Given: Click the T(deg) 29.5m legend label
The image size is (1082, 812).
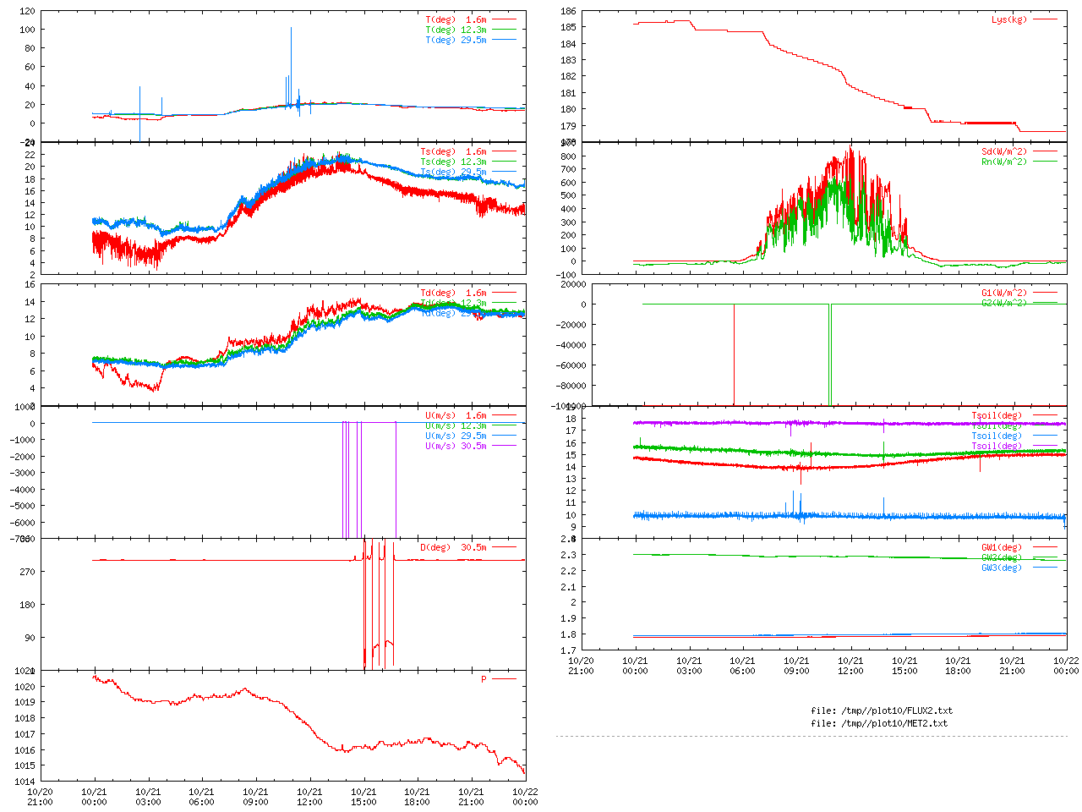Looking at the screenshot, I should pos(456,40).
